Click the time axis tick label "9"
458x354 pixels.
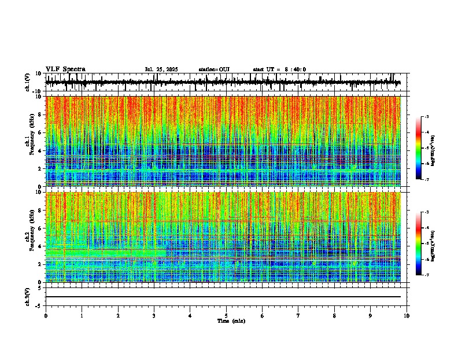[370, 316]
